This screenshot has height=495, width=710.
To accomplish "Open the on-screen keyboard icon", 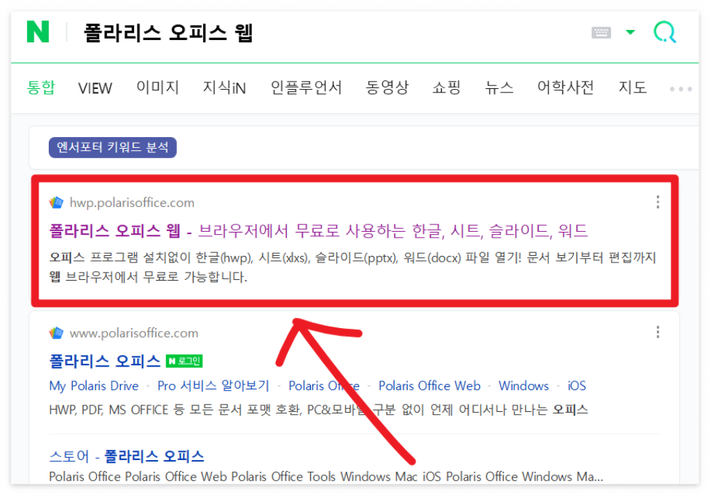I will [x=600, y=32].
